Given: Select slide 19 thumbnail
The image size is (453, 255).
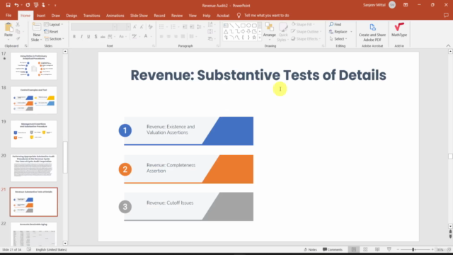Looking at the screenshot, I should (33, 134).
